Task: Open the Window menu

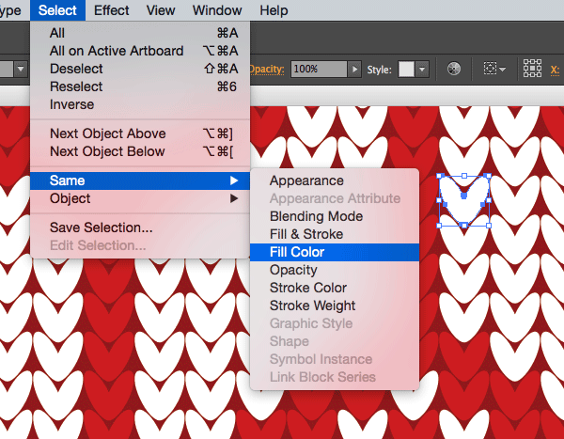Action: (216, 10)
